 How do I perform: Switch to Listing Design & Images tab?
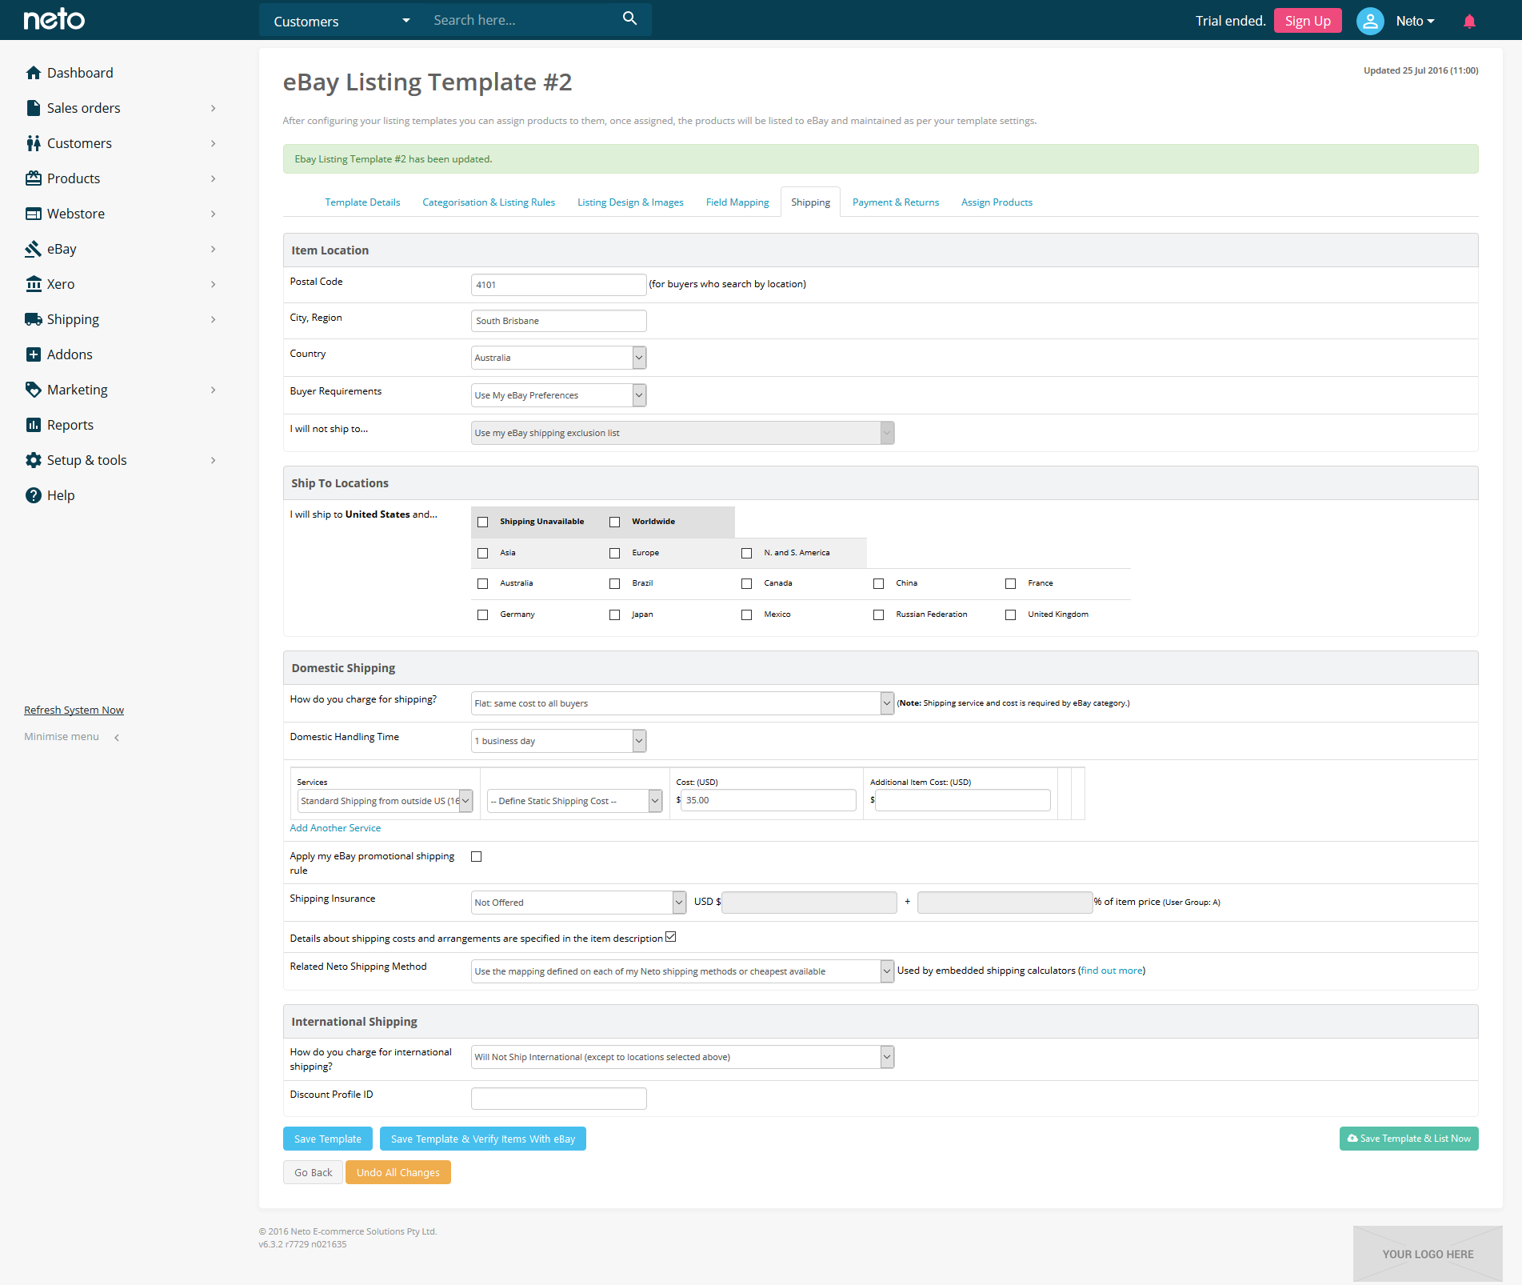pyautogui.click(x=630, y=202)
